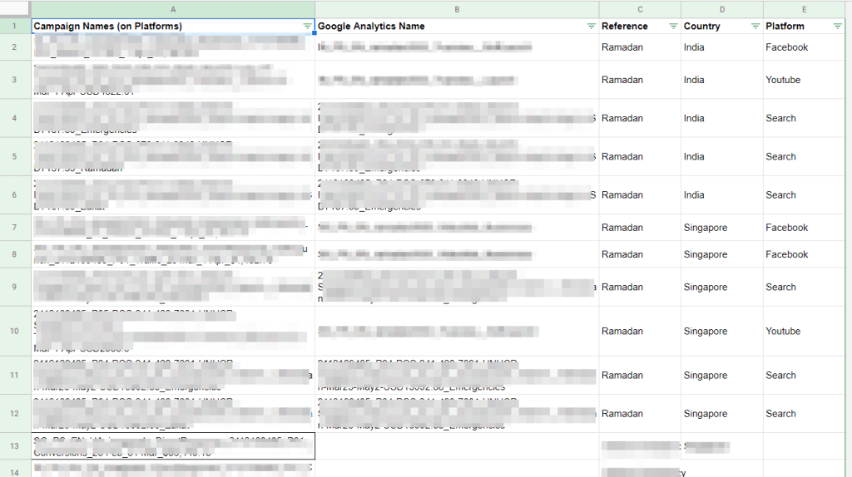852x477 pixels.
Task: Expand the Platform column filter dropdown
Action: 837,27
